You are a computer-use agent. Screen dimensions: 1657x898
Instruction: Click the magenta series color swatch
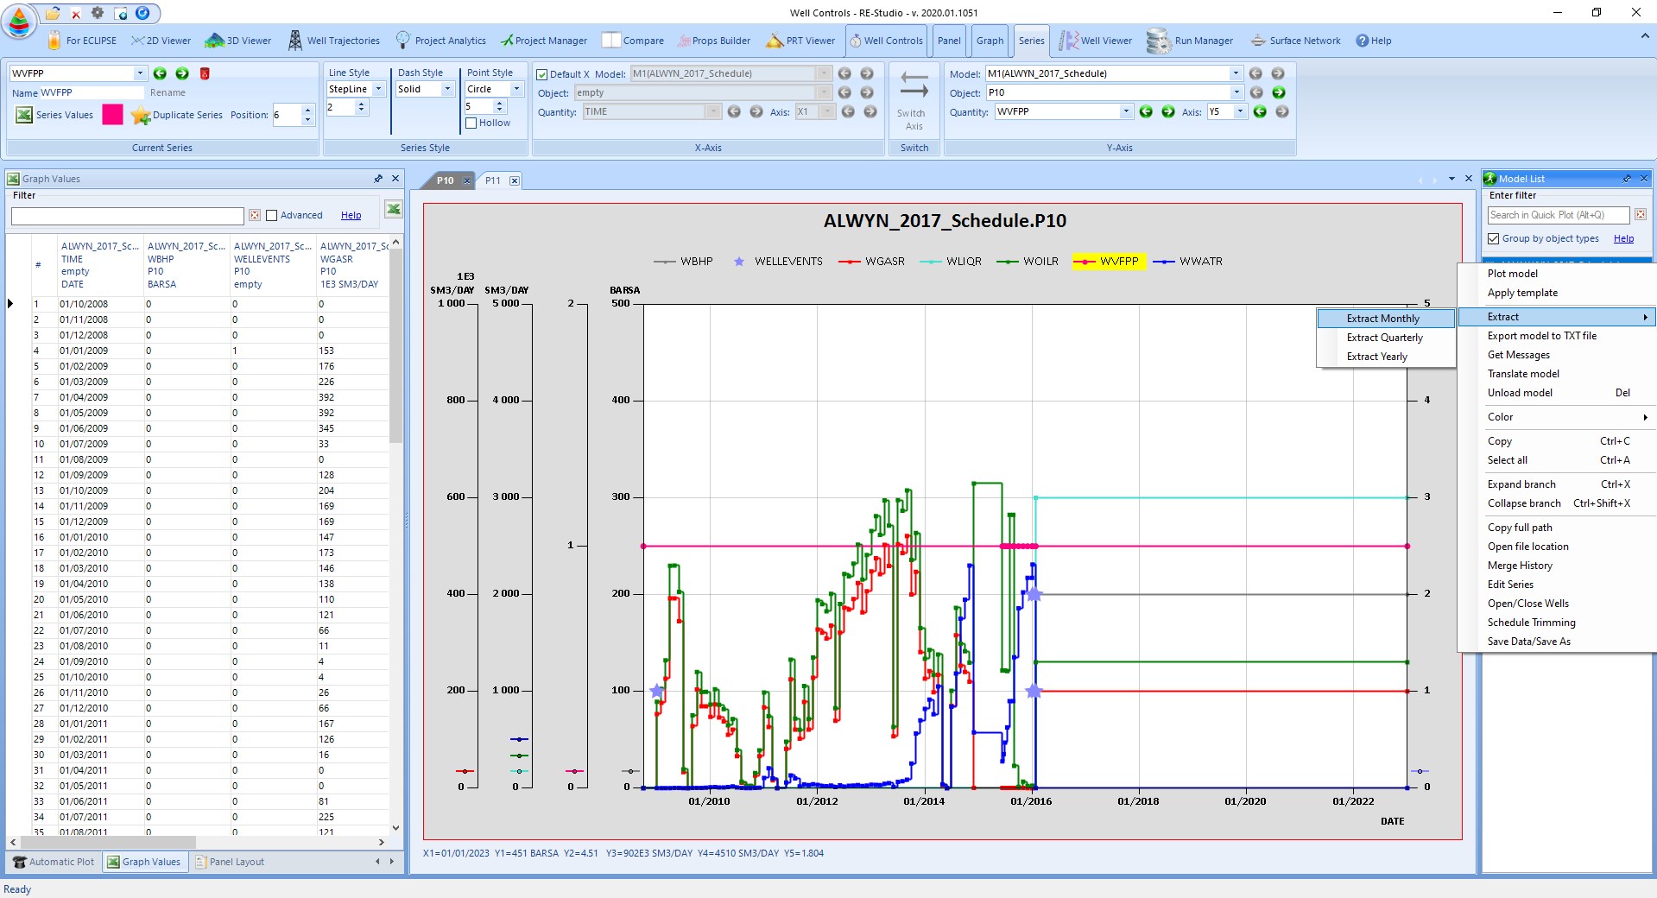pyautogui.click(x=112, y=115)
